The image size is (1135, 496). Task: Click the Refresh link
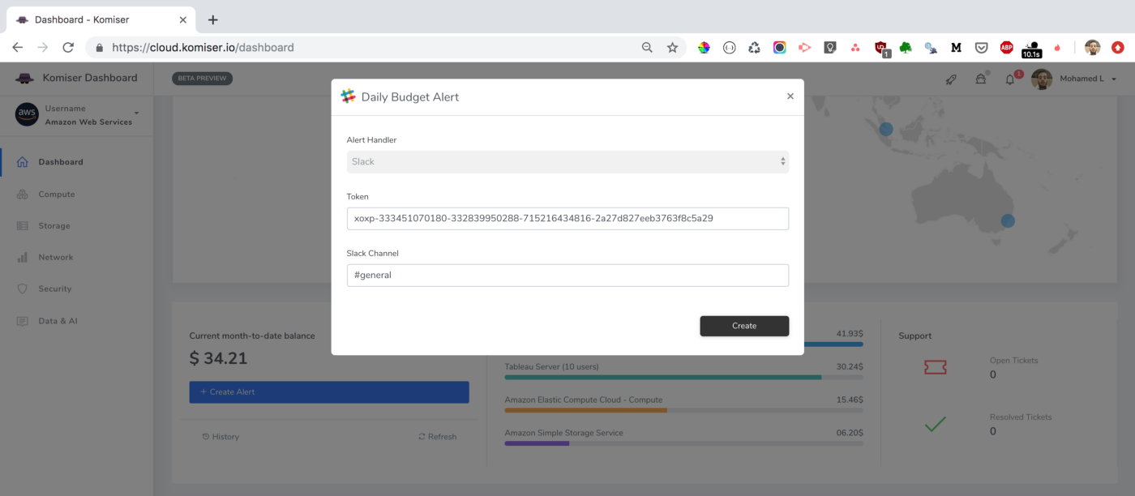pyautogui.click(x=437, y=437)
